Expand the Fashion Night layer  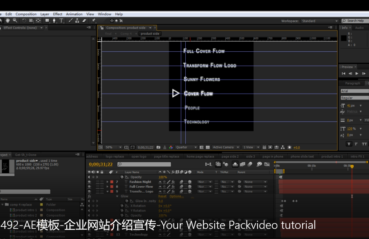pyautogui.click(x=108, y=182)
